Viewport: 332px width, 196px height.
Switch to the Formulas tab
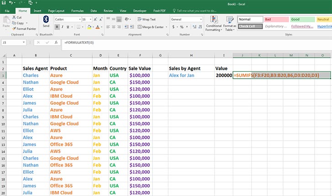pos(77,11)
